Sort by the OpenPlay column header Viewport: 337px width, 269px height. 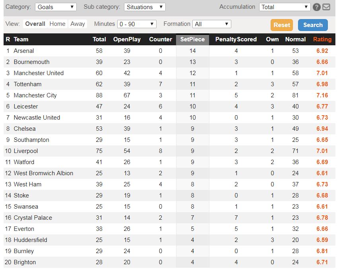(x=127, y=39)
